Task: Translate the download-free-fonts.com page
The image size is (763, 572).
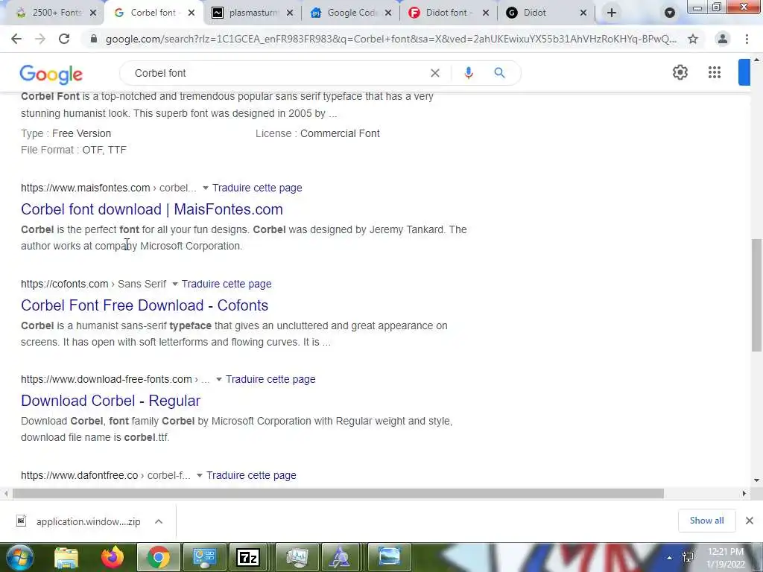Action: (270, 379)
